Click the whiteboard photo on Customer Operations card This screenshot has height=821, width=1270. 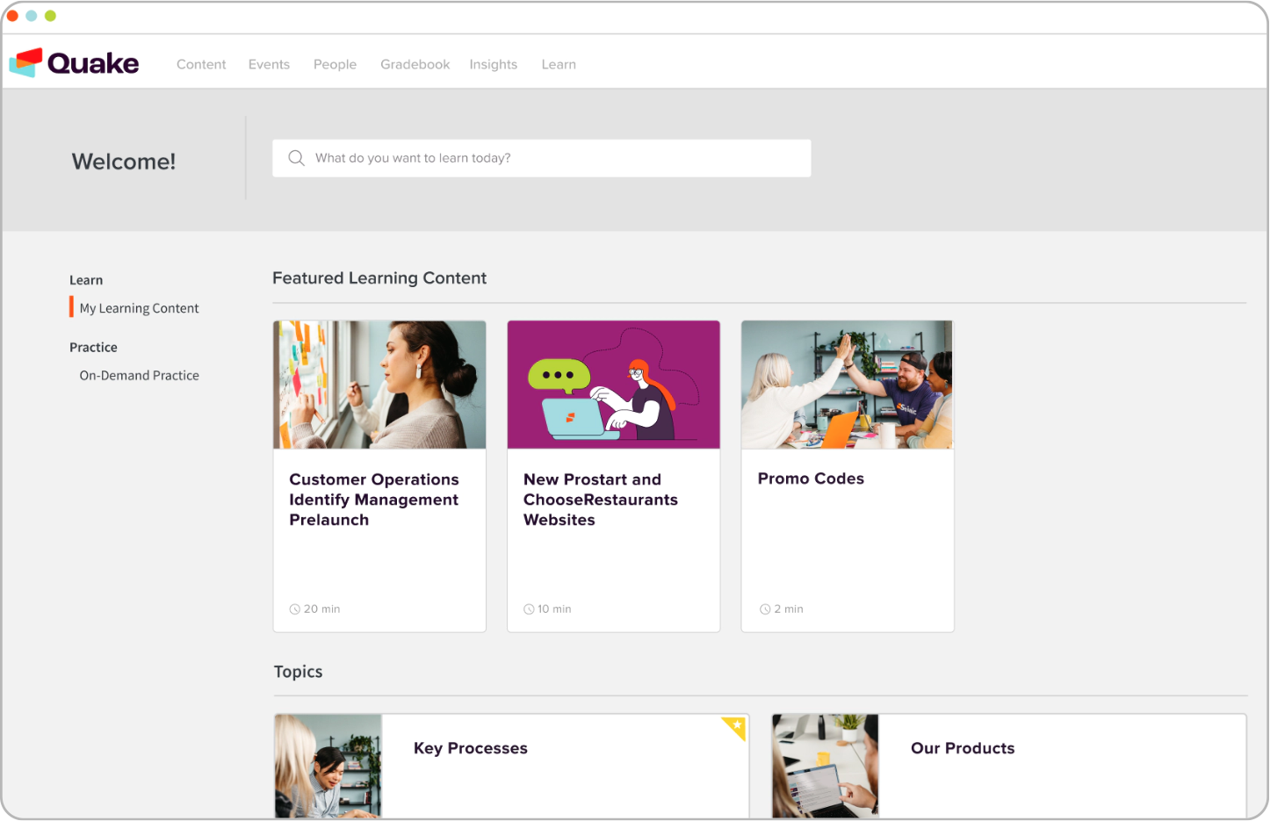(x=379, y=385)
